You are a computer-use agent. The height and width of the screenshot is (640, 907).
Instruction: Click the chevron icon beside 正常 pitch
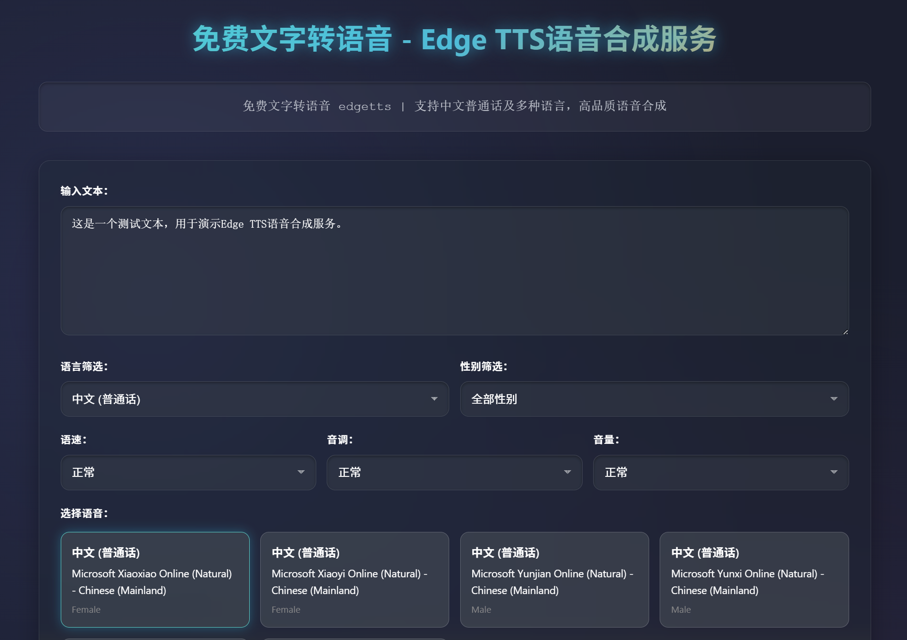pos(568,473)
